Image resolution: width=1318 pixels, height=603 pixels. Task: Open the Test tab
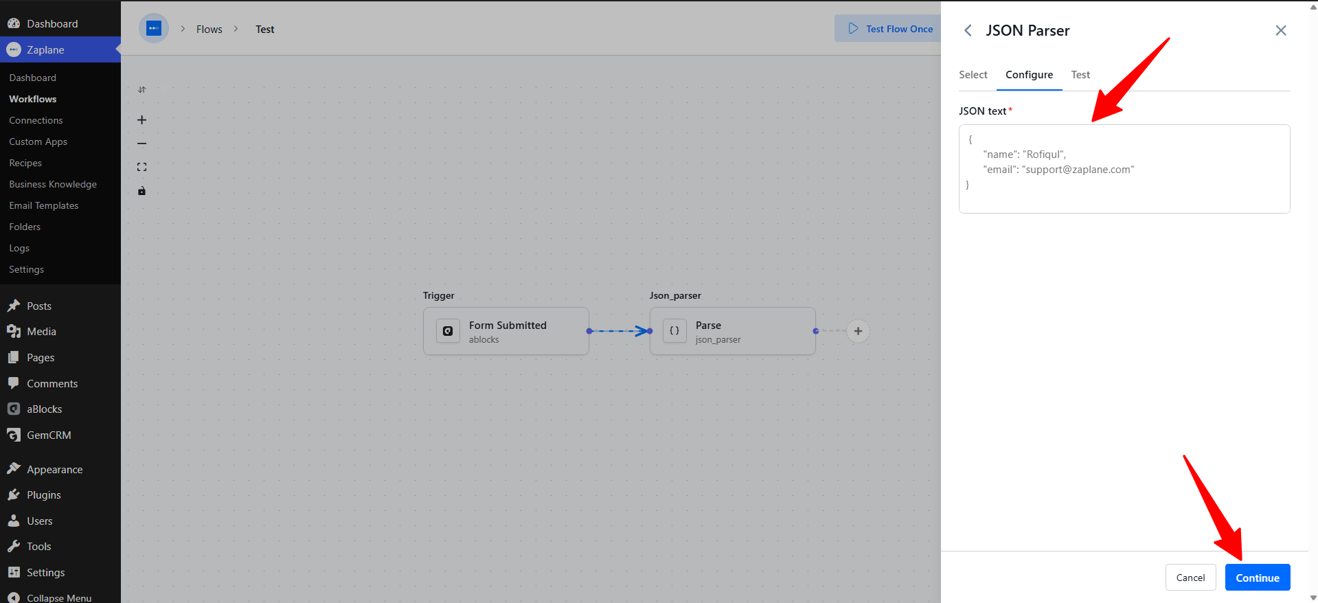[x=1080, y=75]
